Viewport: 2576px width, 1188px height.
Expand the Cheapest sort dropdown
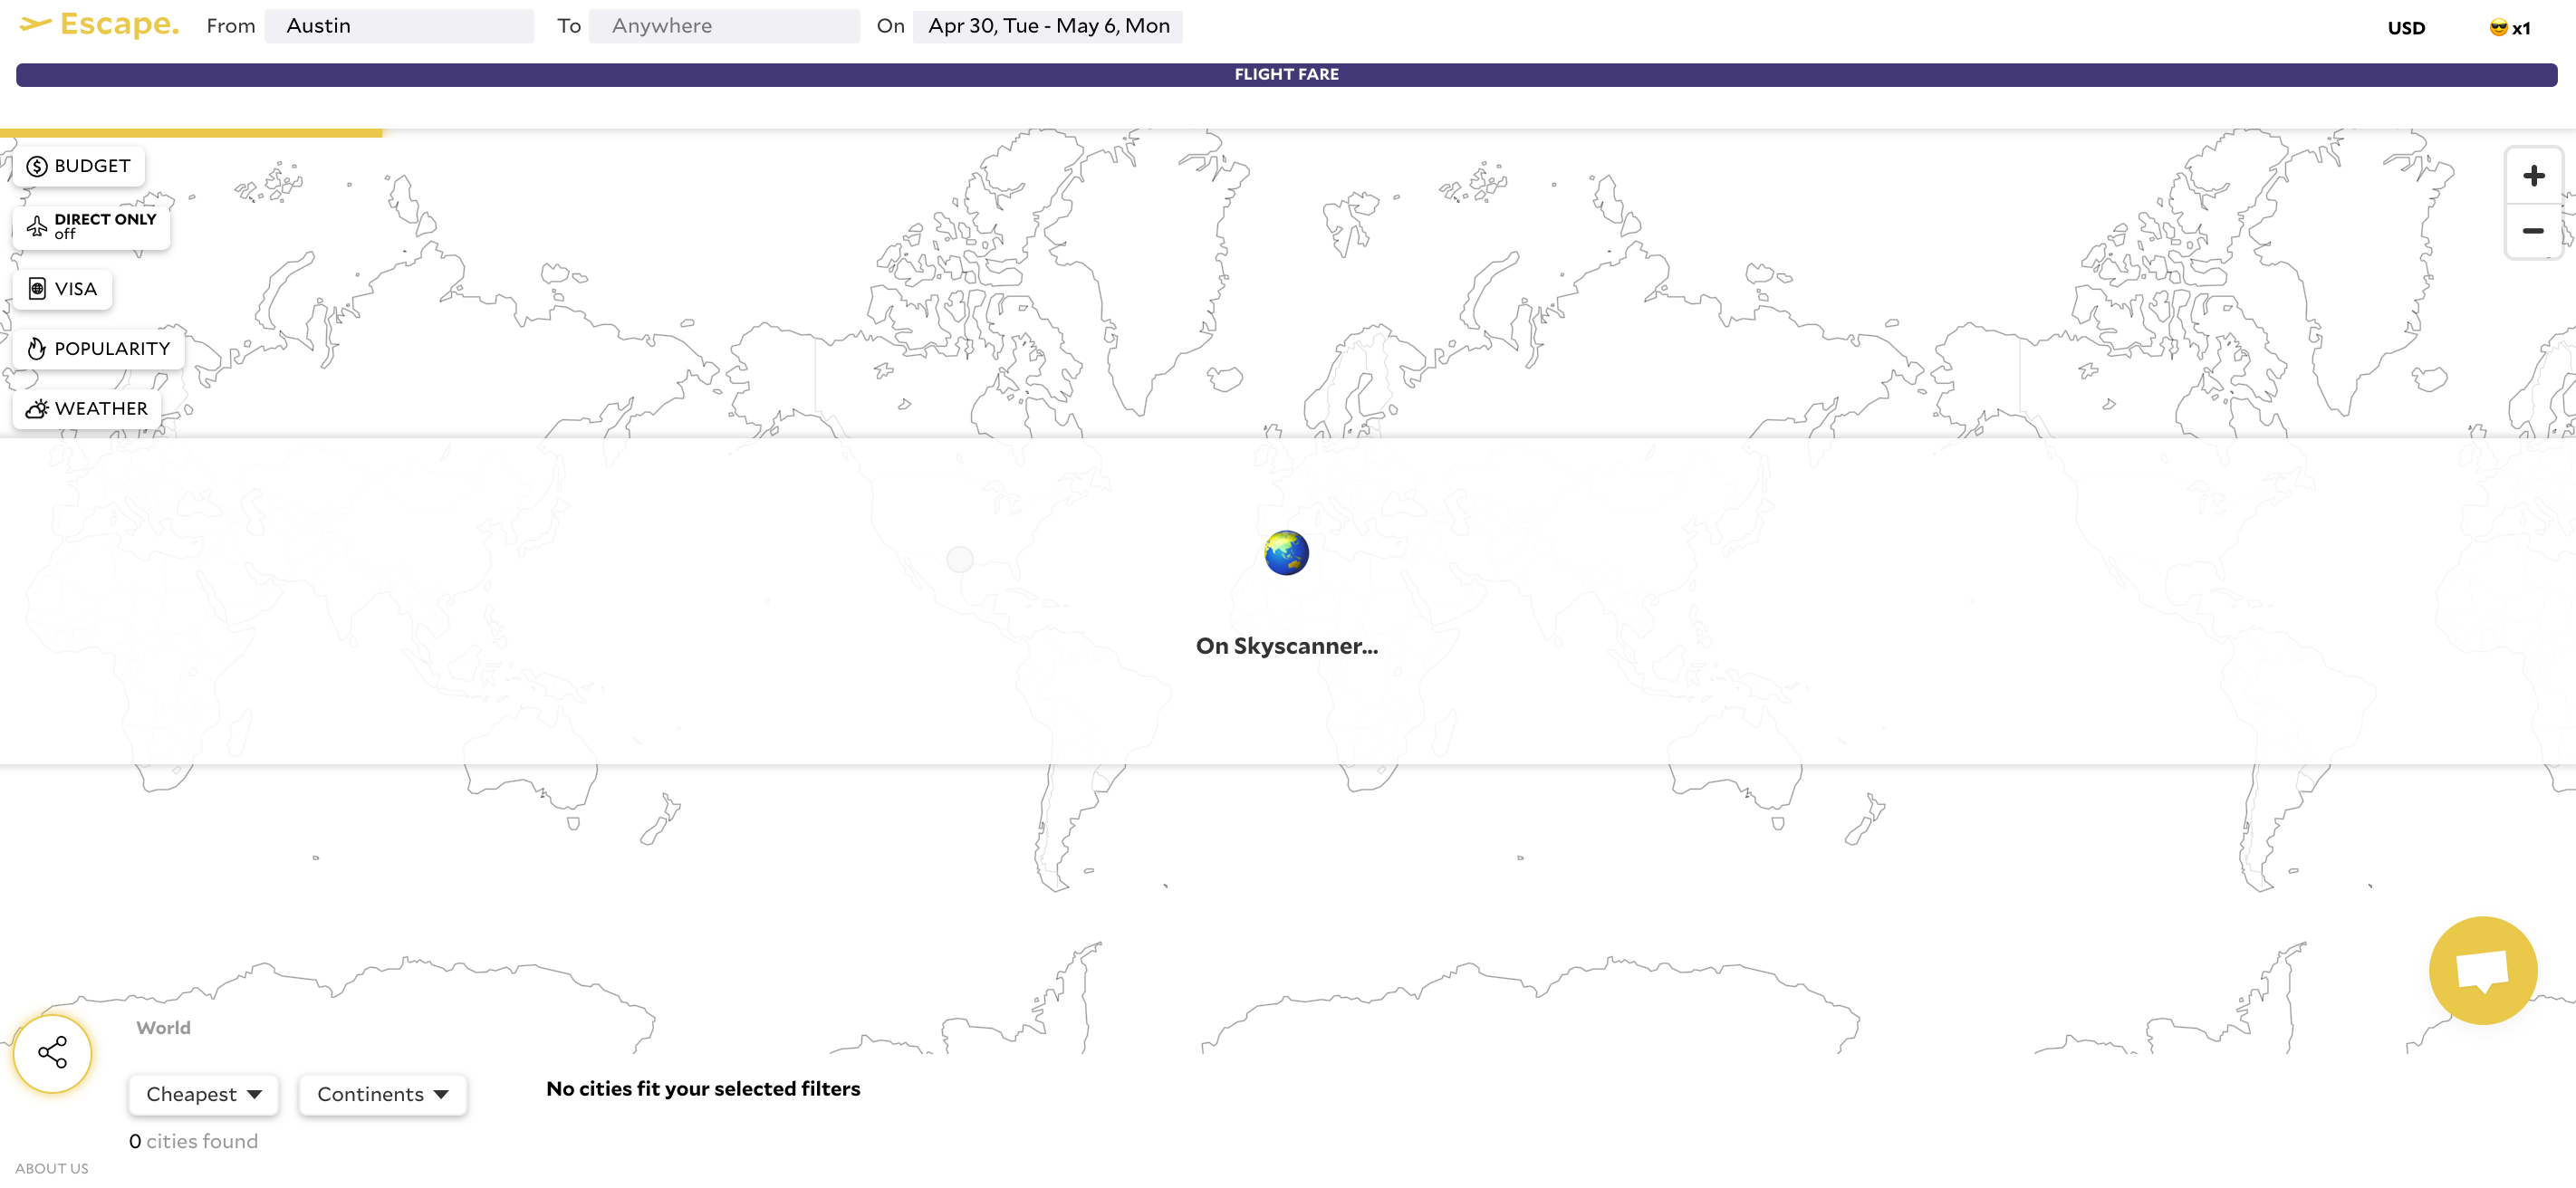(203, 1094)
